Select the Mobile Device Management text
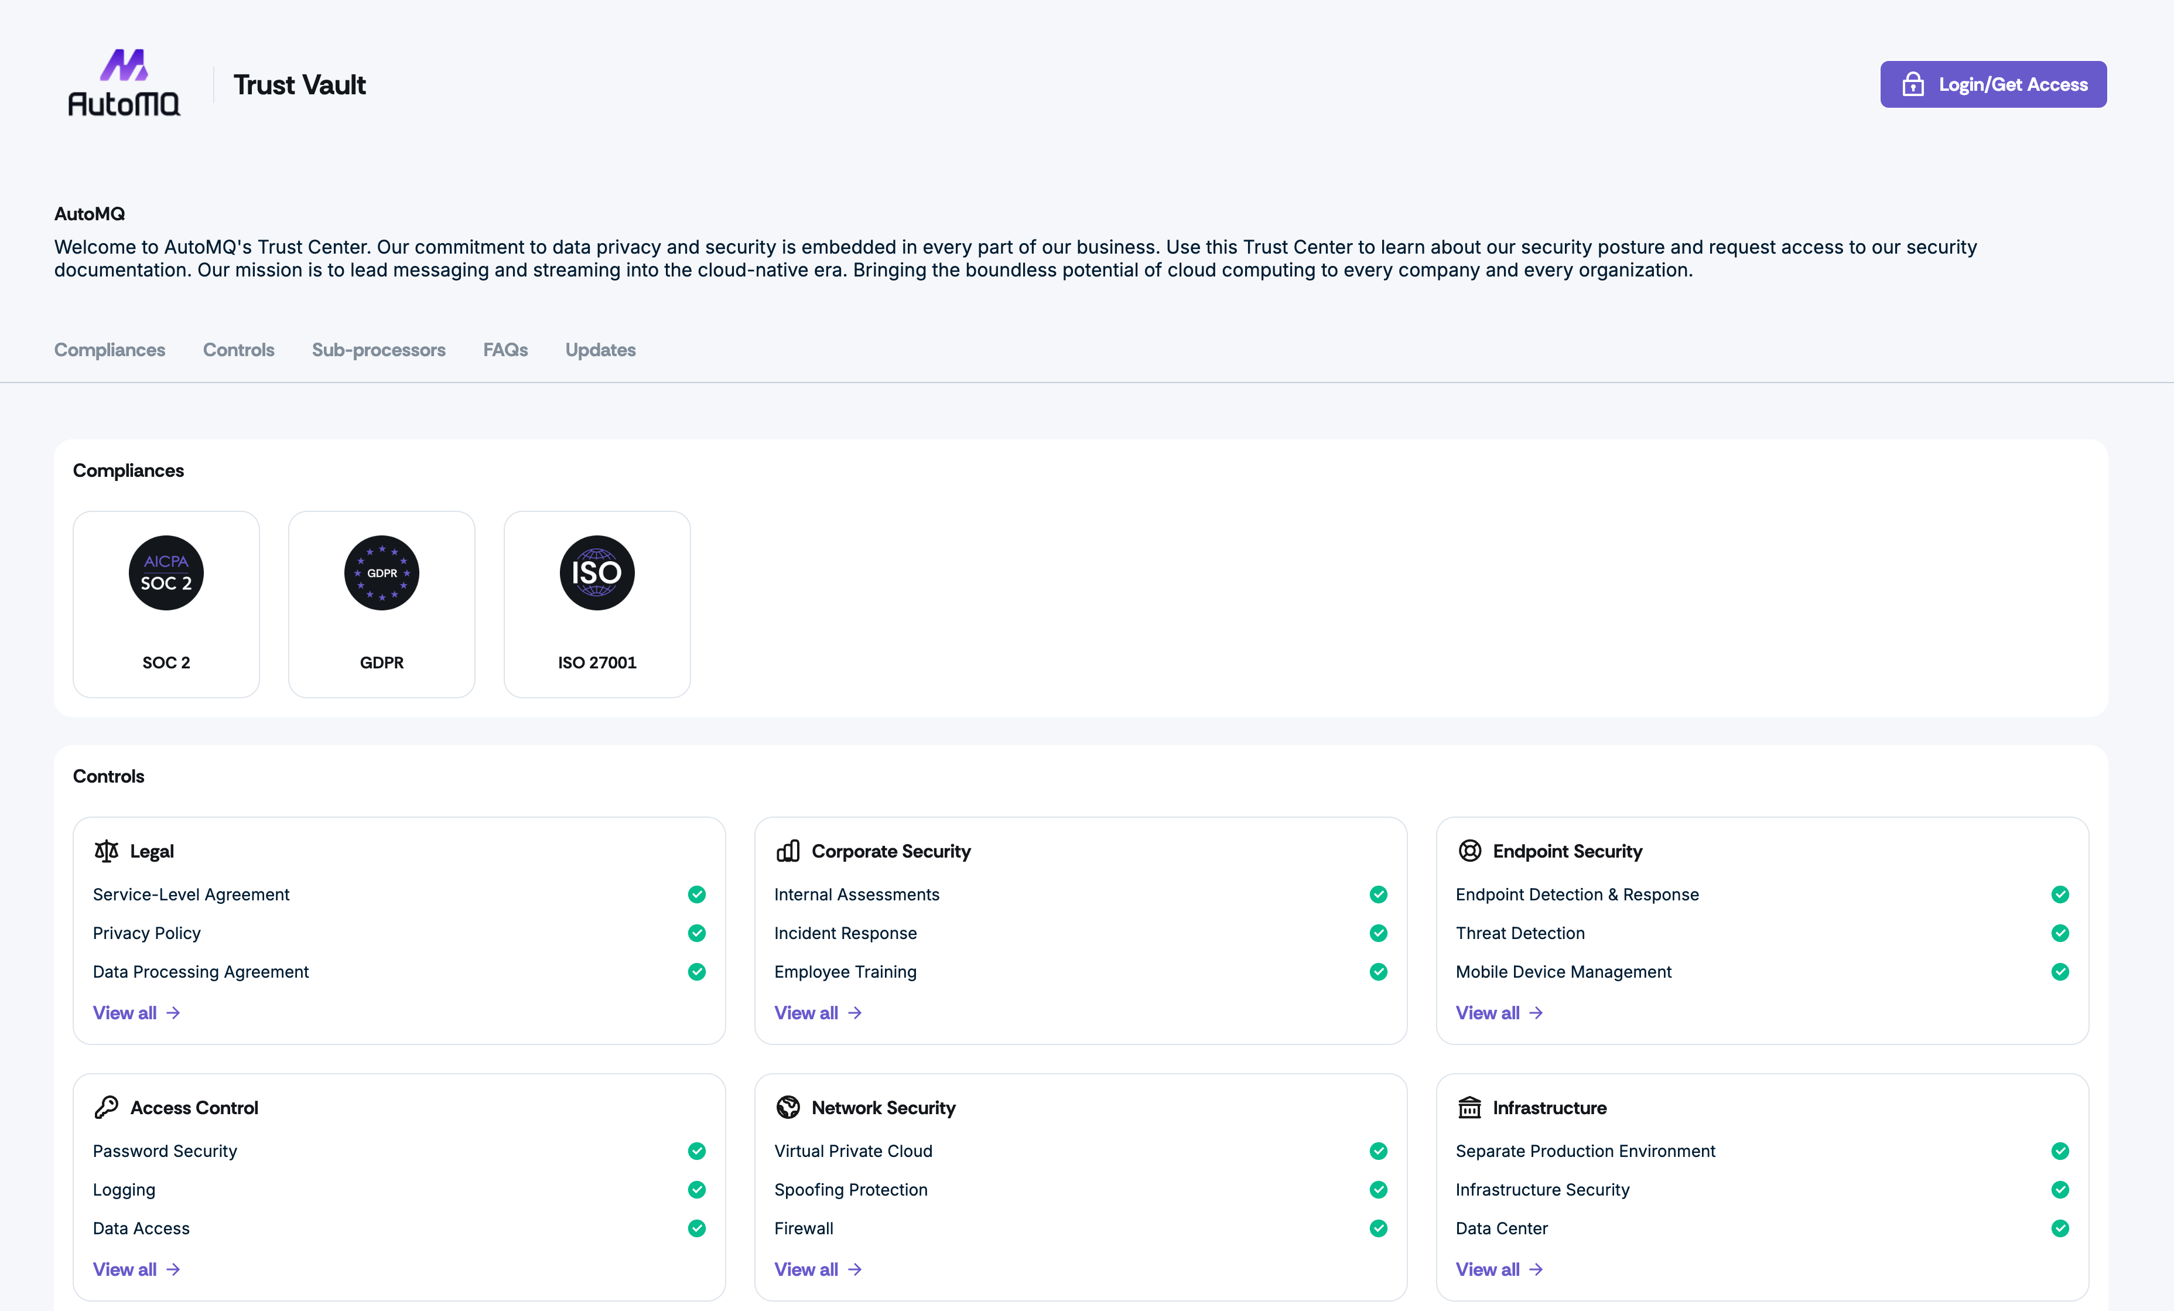The width and height of the screenshot is (2174, 1311). pos(1564,972)
